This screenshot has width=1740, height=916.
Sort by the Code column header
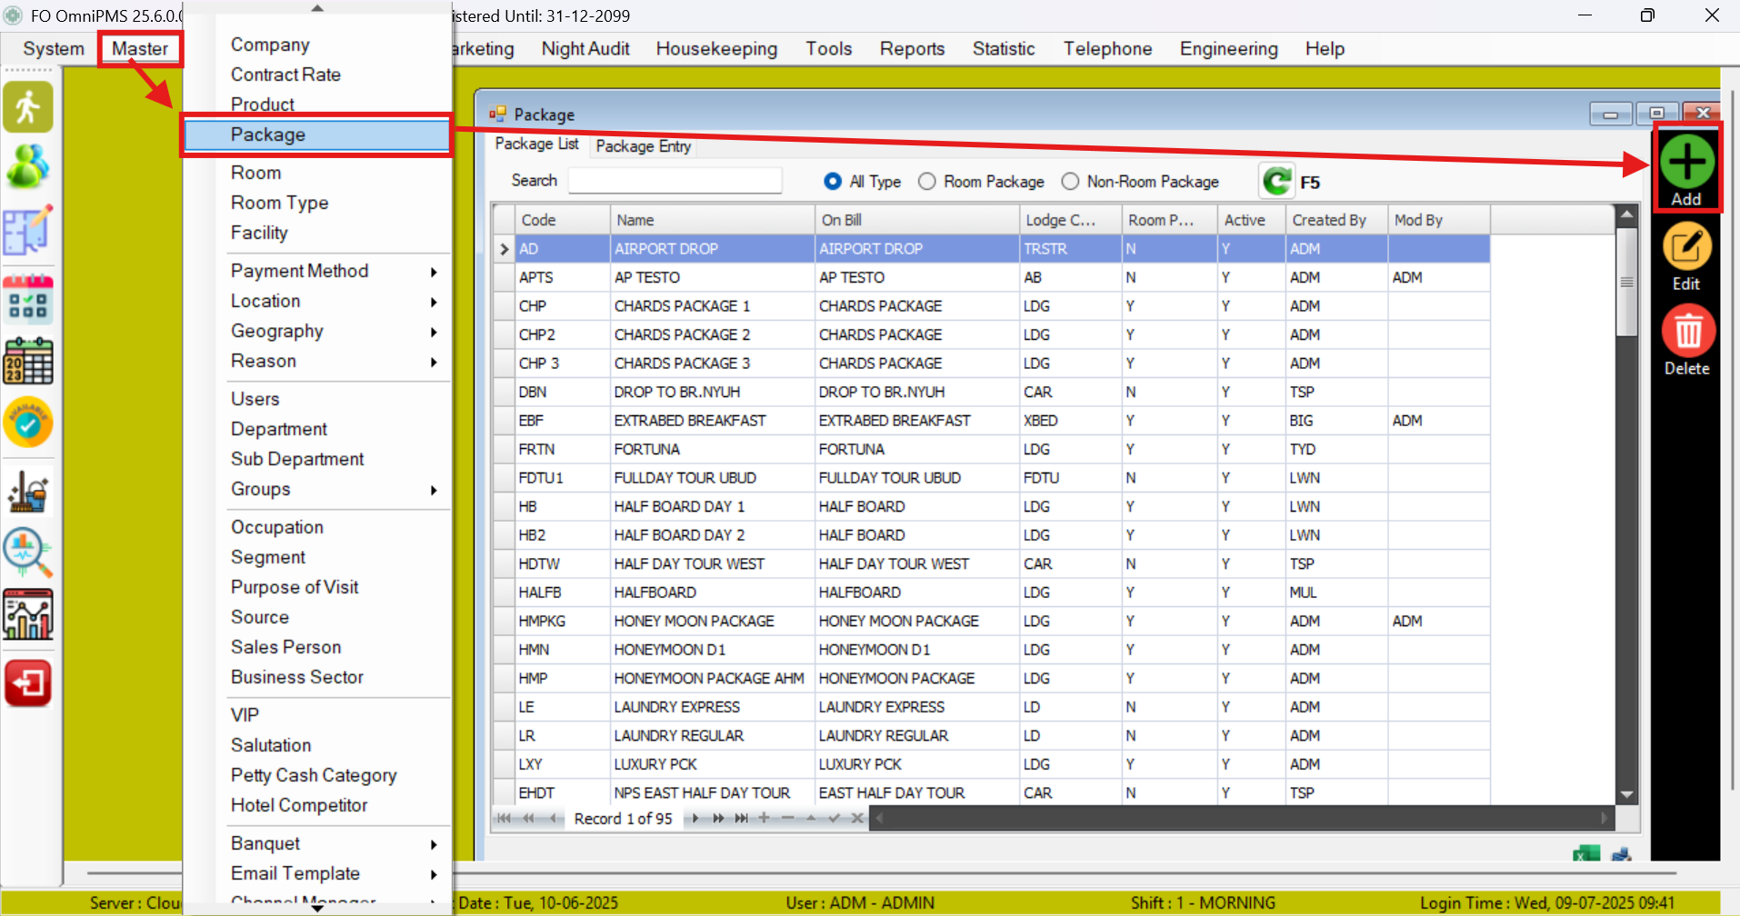(x=562, y=220)
